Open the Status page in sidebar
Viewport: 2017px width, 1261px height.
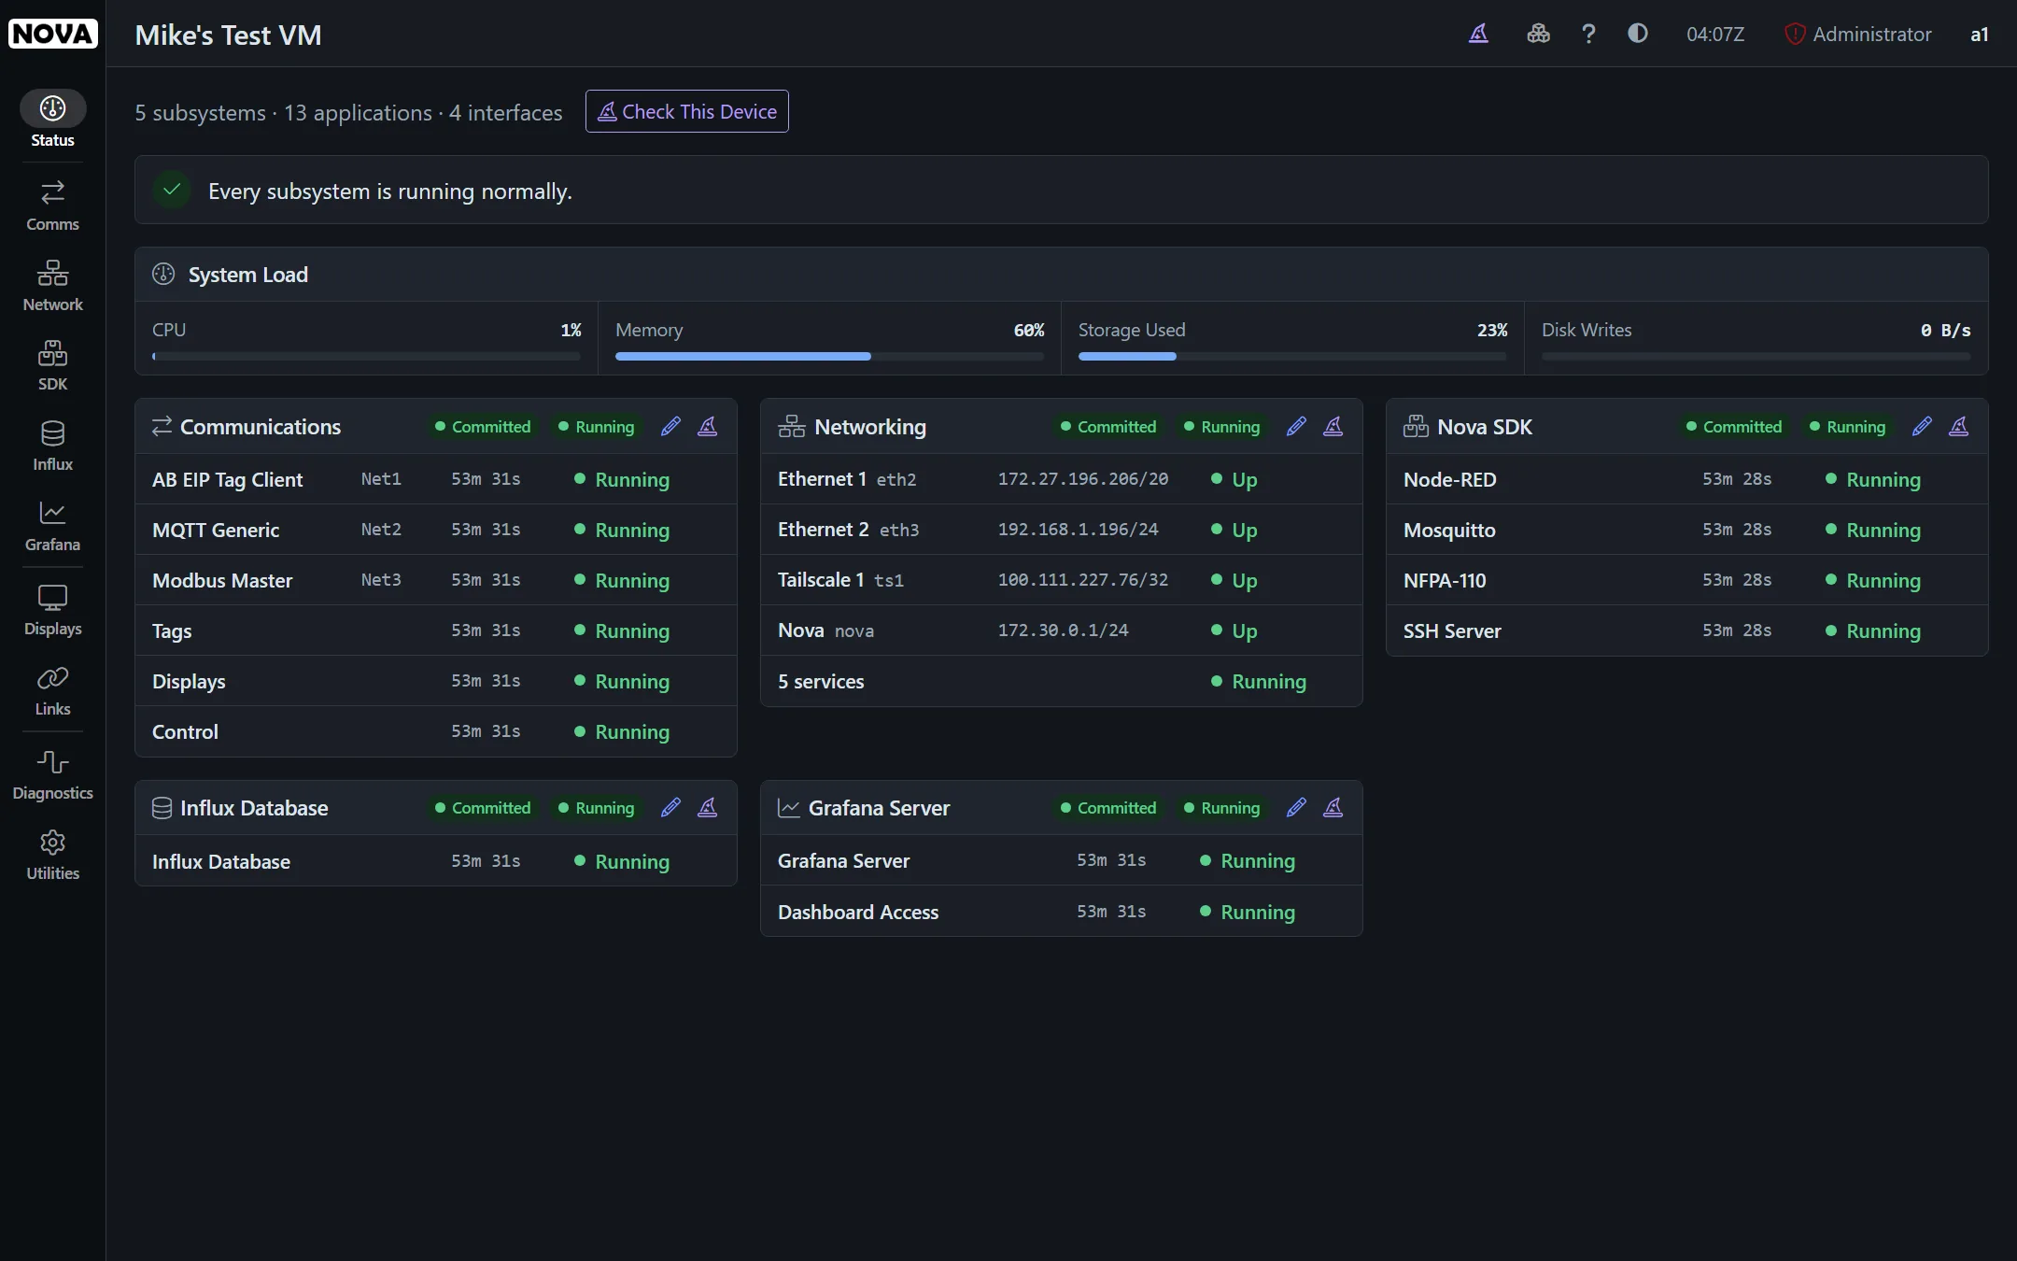click(x=52, y=120)
